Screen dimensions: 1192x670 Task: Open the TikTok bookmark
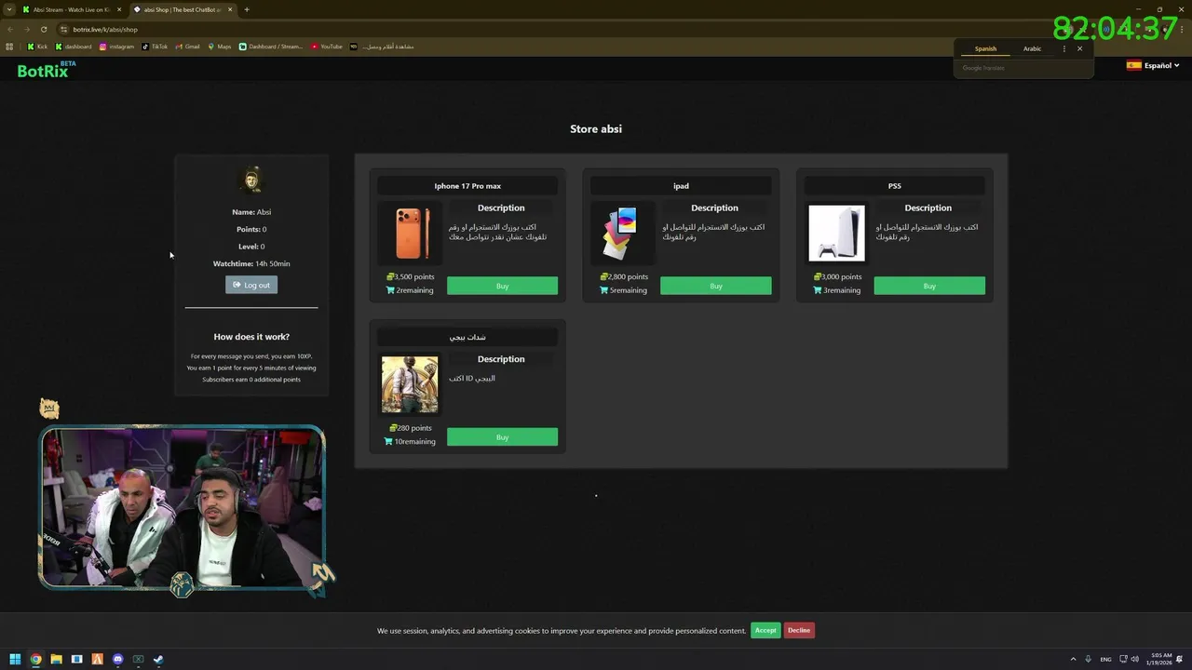tap(155, 47)
